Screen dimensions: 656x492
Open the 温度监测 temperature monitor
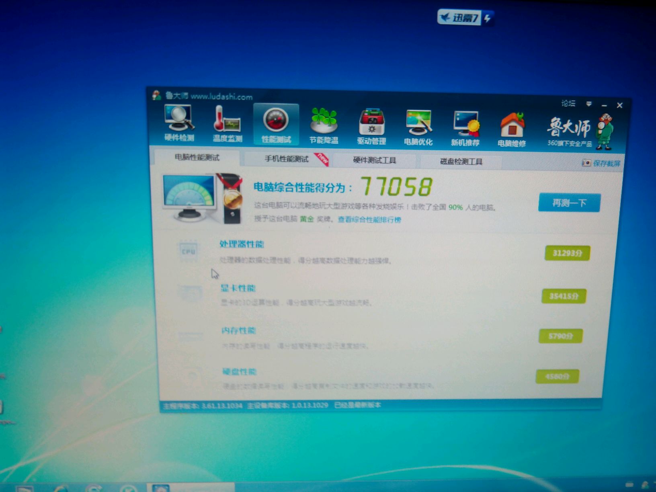click(228, 124)
